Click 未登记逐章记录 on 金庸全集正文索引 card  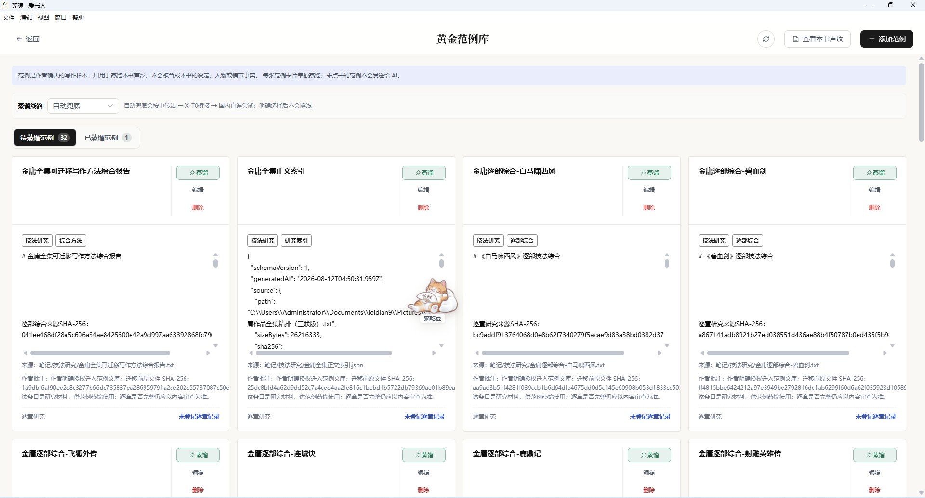tap(424, 417)
